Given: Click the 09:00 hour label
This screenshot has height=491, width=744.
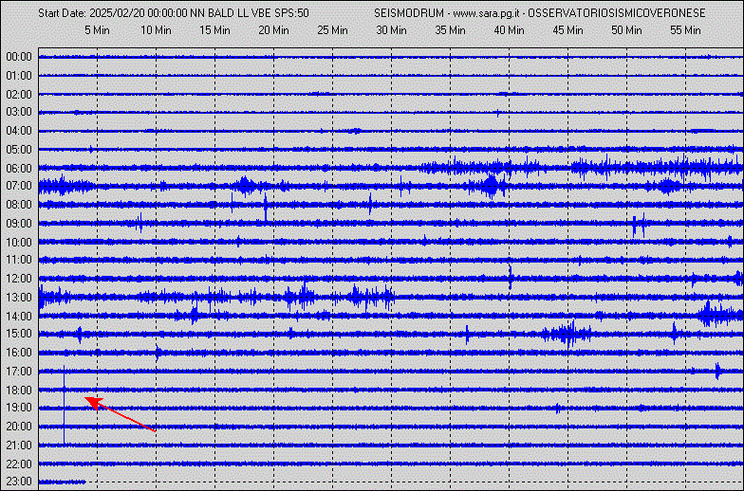Looking at the screenshot, I should 19,224.
